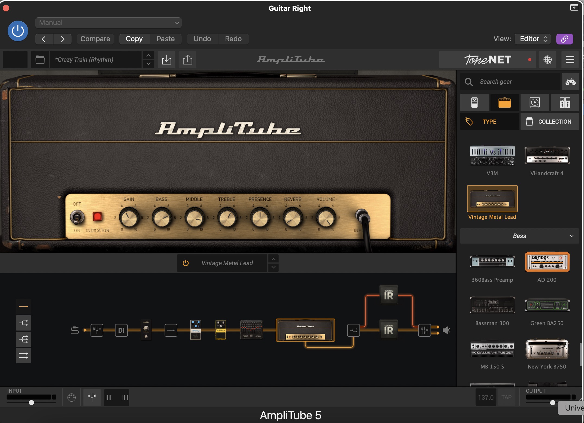Flip the amp OFF/ON toggle switch

click(77, 217)
